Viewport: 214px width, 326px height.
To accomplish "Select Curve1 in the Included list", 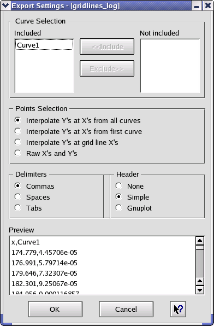I will [x=44, y=45].
